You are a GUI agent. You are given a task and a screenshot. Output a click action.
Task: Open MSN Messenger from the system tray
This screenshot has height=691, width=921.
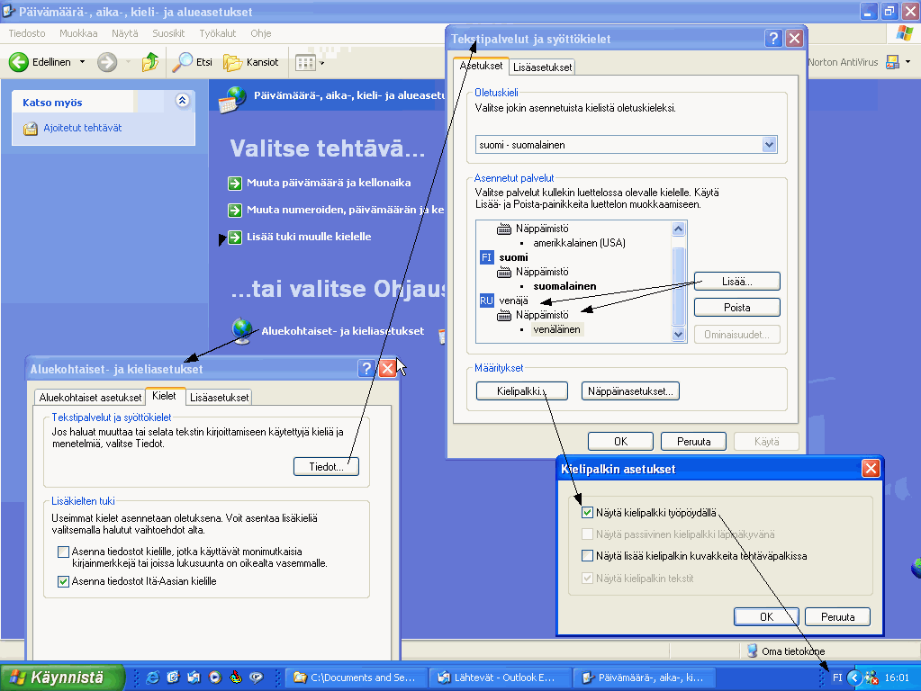(x=871, y=678)
